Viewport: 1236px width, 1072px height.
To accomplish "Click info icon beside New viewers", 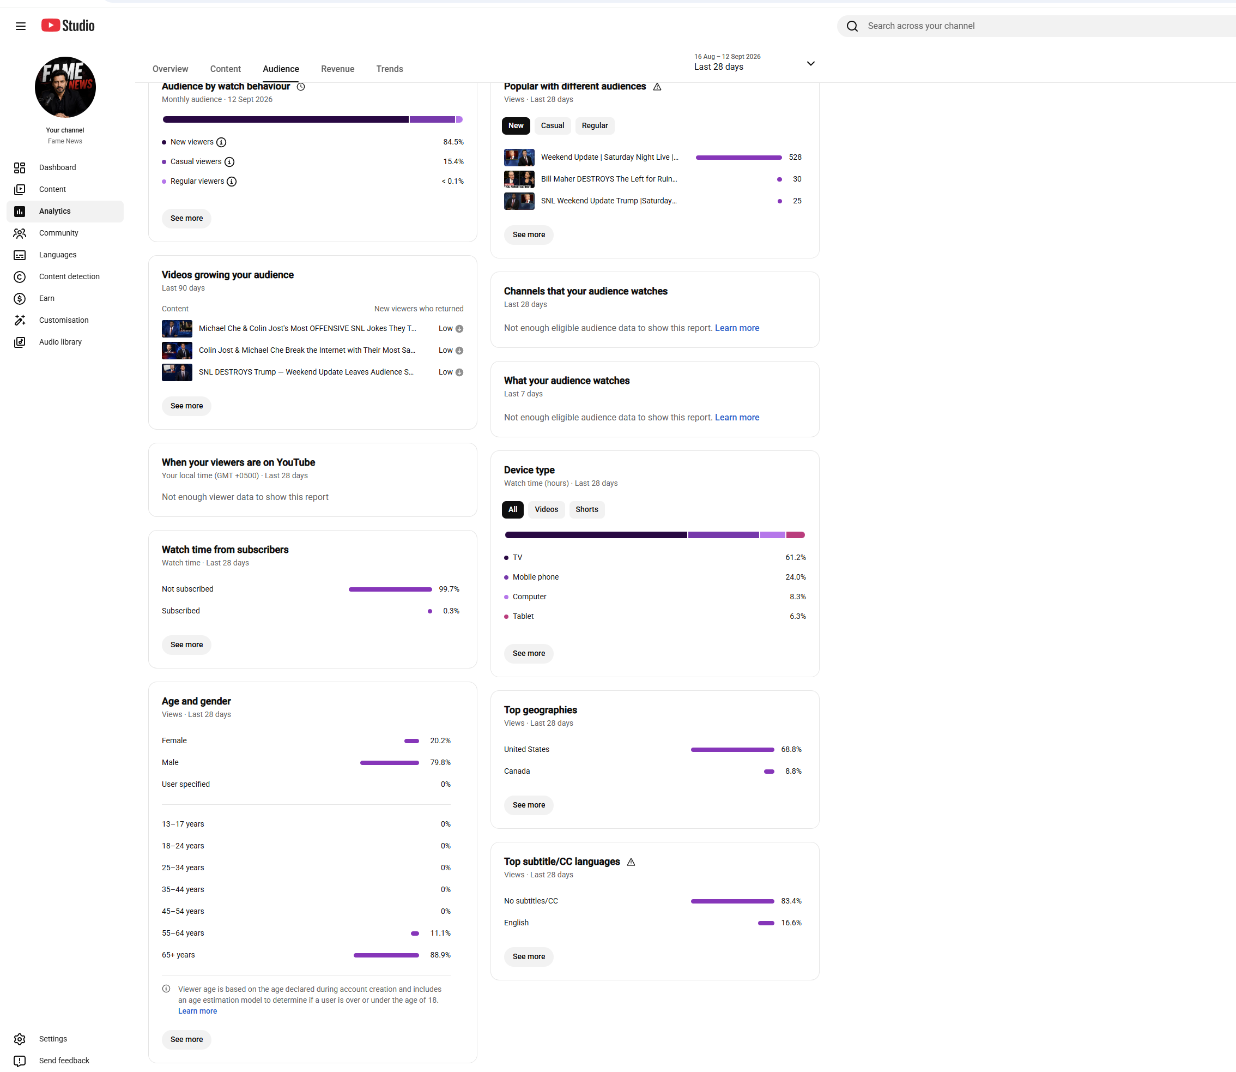I will coord(221,142).
